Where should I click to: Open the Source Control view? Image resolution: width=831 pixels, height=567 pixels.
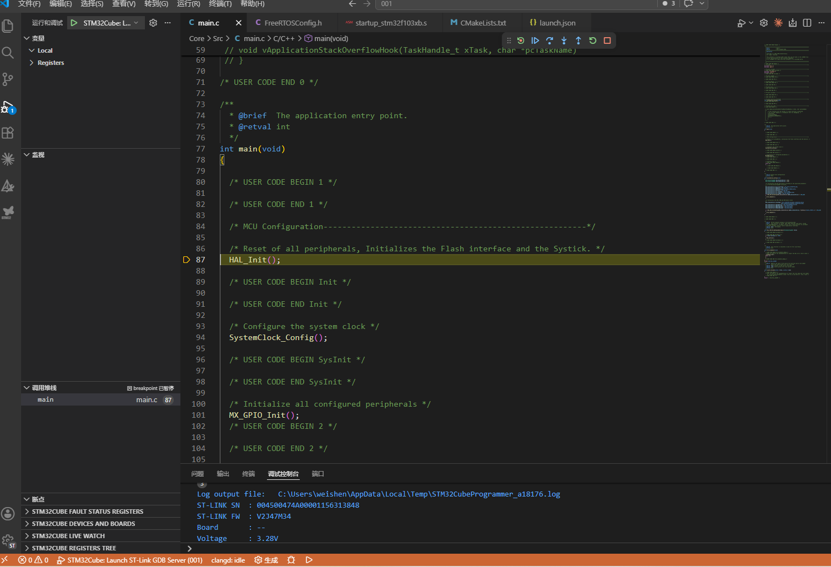pos(8,79)
